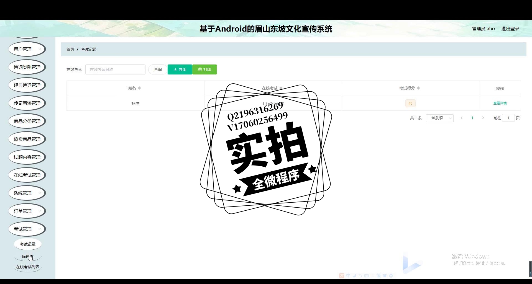Open 热卖商品管理 in sidebar
This screenshot has height=284, width=532.
click(27, 139)
